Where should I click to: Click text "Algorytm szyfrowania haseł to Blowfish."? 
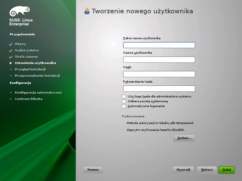[x=156, y=130]
